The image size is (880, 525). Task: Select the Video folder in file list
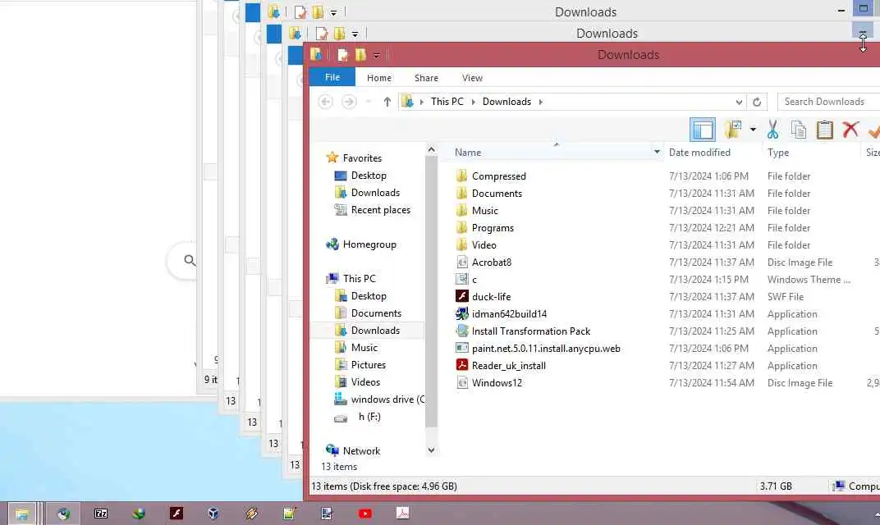pyautogui.click(x=484, y=245)
